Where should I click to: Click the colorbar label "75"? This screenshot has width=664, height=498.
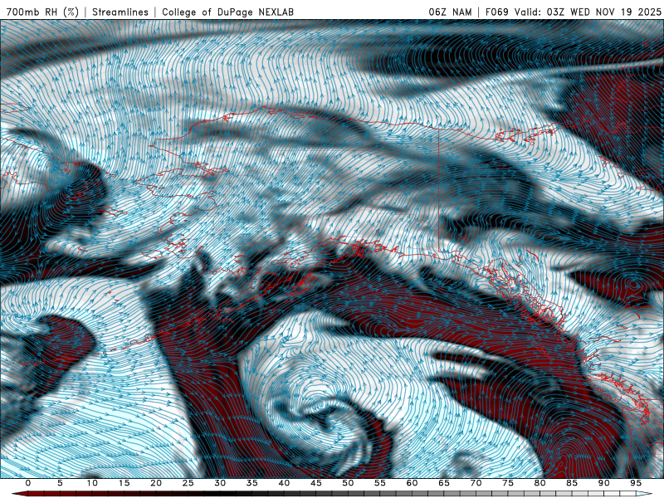tap(508, 483)
